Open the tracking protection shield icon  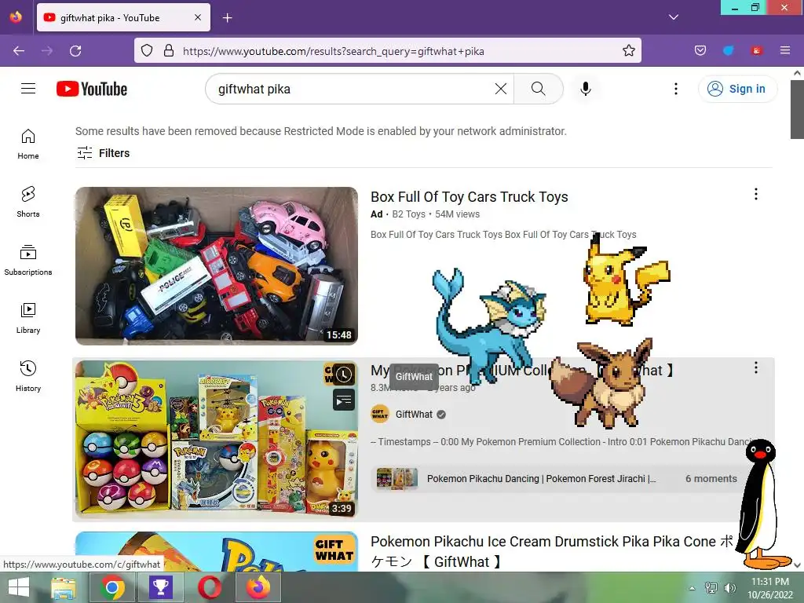click(x=147, y=51)
